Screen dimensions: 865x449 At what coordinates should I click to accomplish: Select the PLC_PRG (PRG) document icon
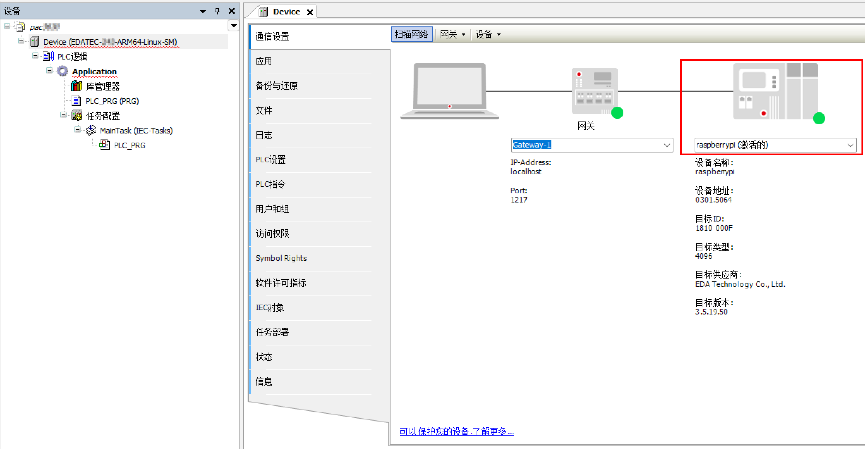[76, 101]
